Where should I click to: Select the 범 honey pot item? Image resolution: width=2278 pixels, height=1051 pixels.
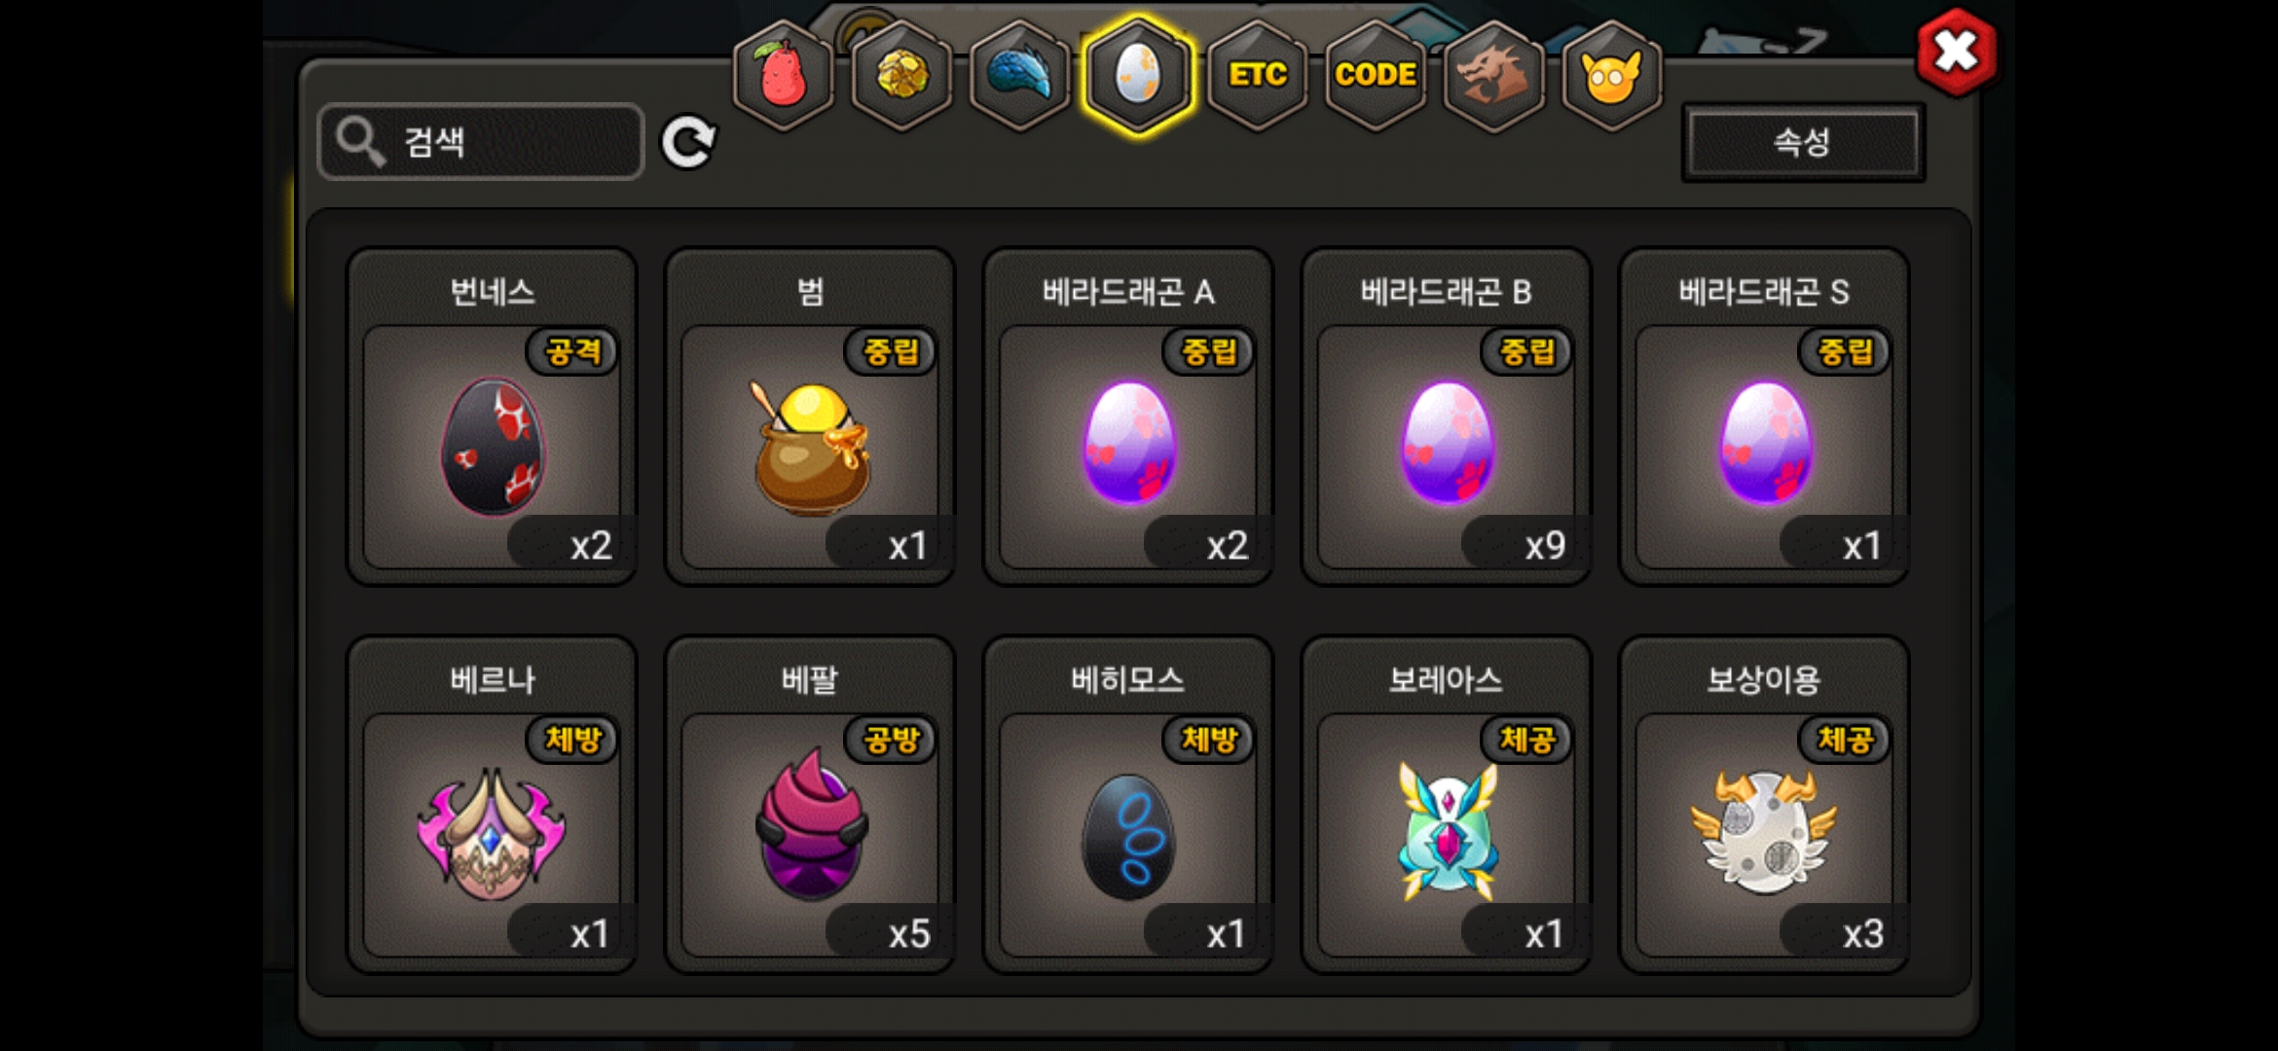pyautogui.click(x=810, y=417)
